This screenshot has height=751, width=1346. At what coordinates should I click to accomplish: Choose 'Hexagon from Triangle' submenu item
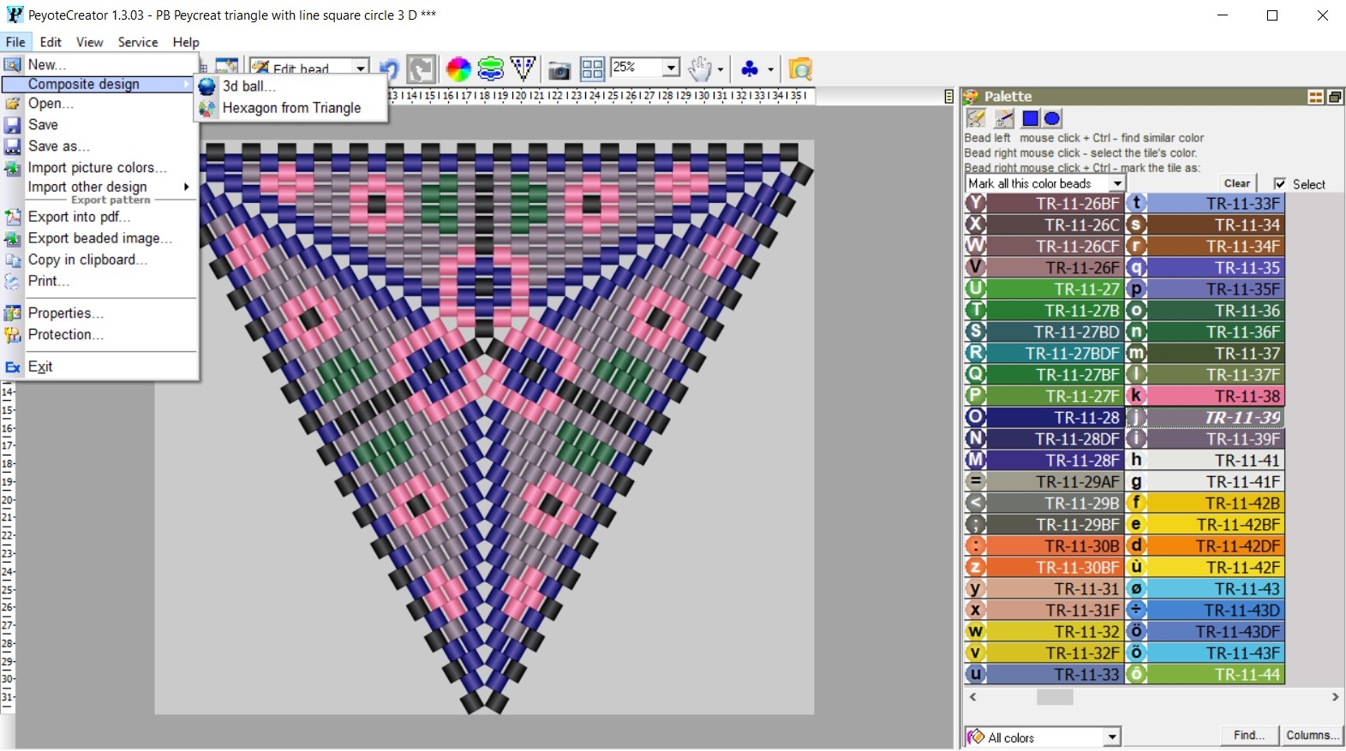[291, 108]
